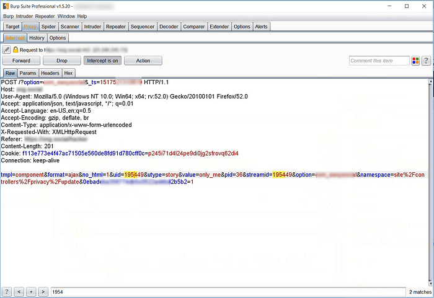Screen dimensions: 434x298
Task: Click the highlighted streamid value 195449
Action: [282, 175]
